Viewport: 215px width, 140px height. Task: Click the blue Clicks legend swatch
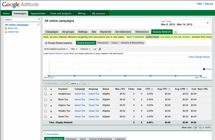(x=204, y=69)
